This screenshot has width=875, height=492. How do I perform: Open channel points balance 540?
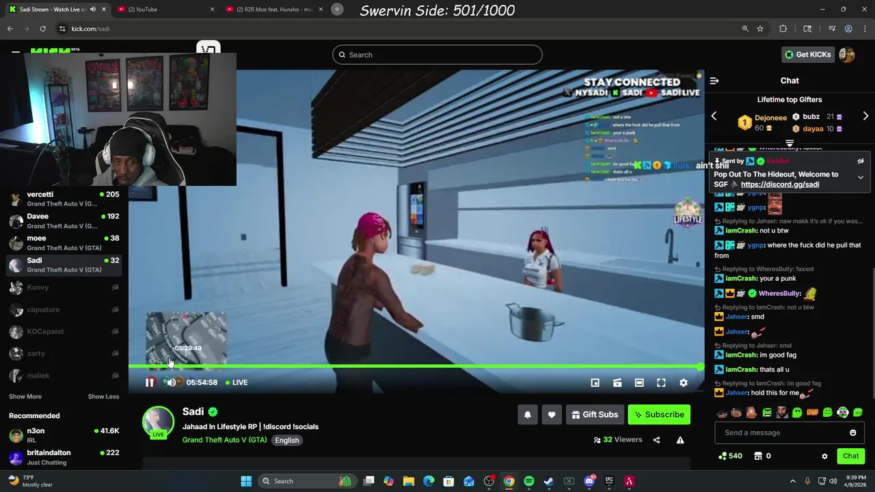(730, 456)
